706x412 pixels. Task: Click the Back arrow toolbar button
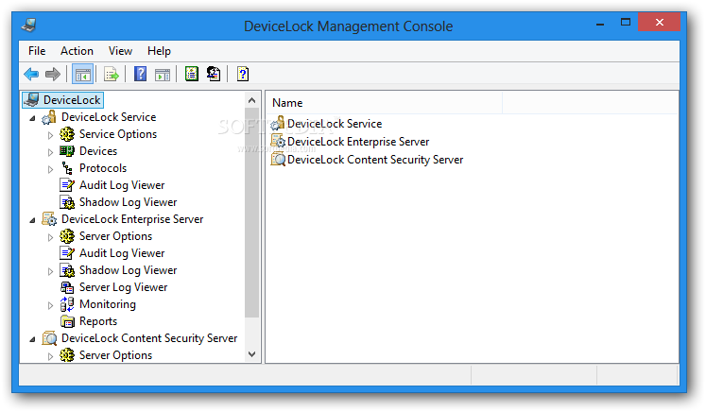click(31, 74)
